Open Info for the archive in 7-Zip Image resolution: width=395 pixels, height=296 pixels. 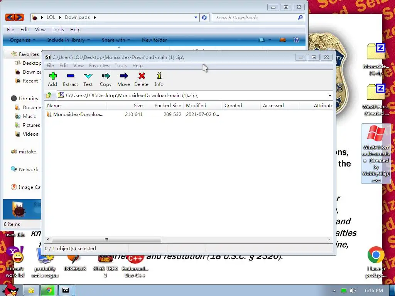159,79
